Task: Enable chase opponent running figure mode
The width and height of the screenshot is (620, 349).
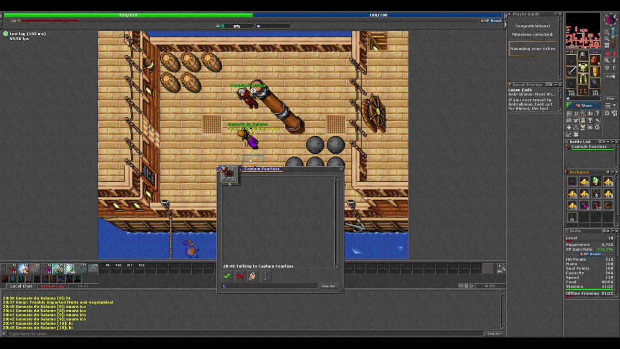Action: pos(614,61)
